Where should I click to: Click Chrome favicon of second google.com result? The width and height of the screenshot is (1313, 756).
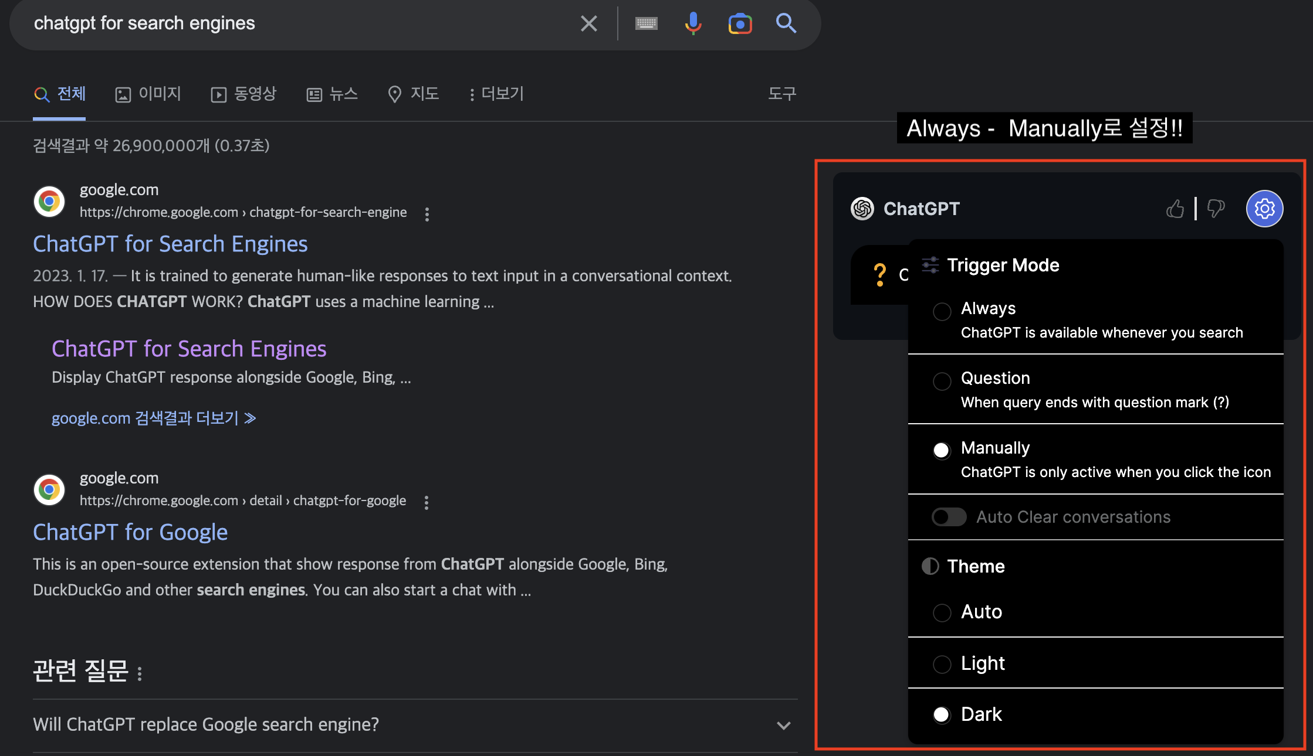coord(49,490)
